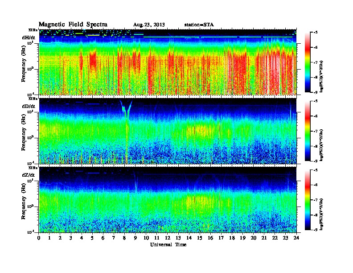Screen dimensions: 353x273
Task: Click the hour 15 tick label
Action: click(200, 238)
